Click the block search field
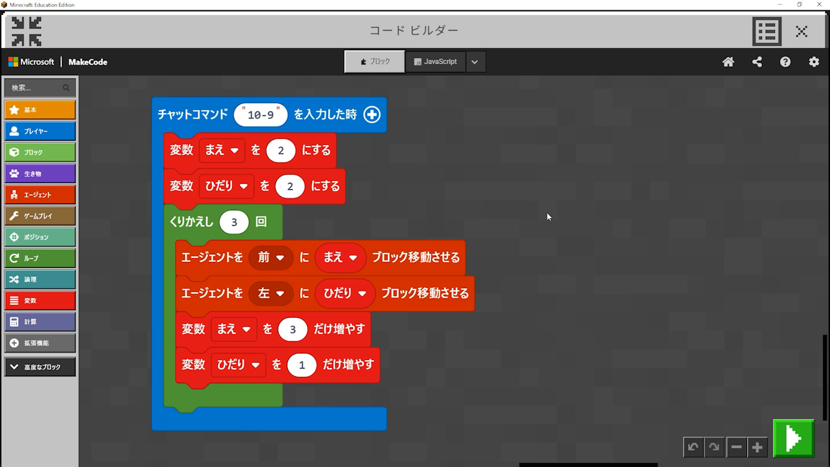Viewport: 830px width, 467px height. tap(36, 88)
